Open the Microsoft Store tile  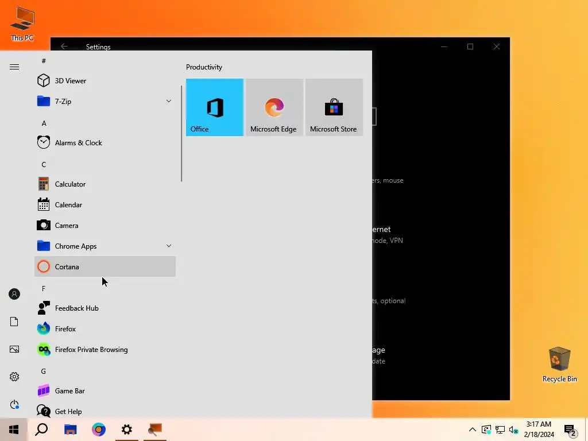coord(334,107)
